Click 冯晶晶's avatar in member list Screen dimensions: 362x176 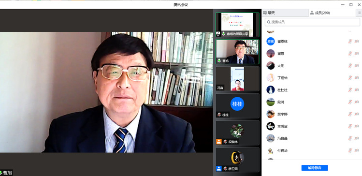(x=271, y=138)
